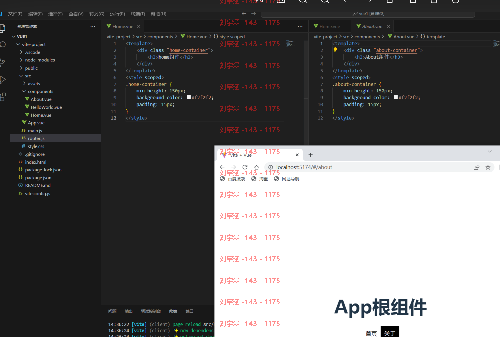Close the Vite + Vue browser tab
Viewport: 500px width, 337px height.
[297, 155]
